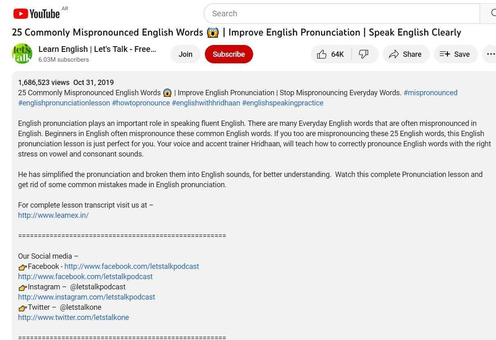The width and height of the screenshot is (496, 340).
Task: Click the Search input field
Action: [x=341, y=13]
